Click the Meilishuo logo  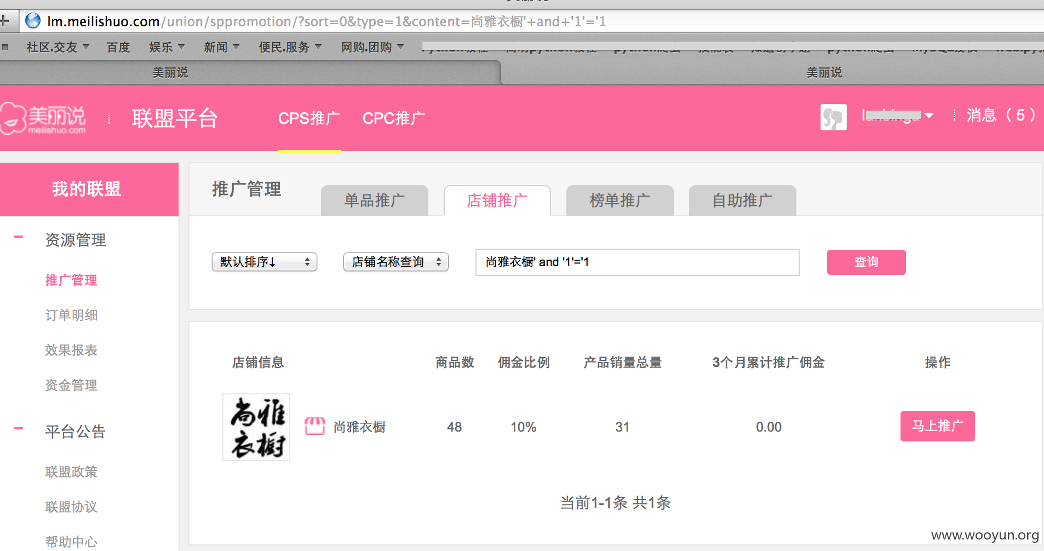(43, 118)
